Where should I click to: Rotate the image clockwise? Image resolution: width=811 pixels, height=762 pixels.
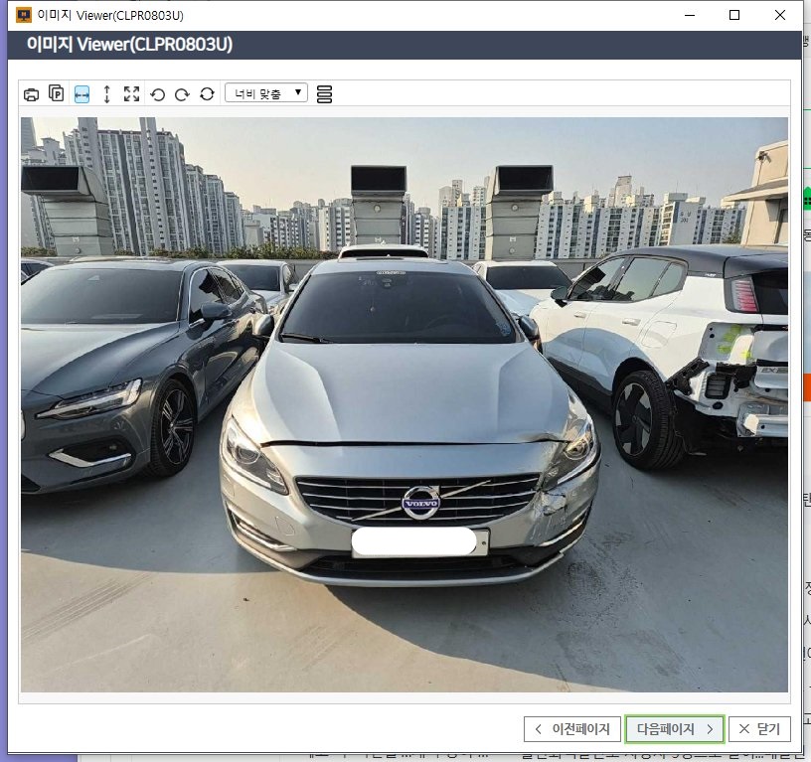point(182,94)
